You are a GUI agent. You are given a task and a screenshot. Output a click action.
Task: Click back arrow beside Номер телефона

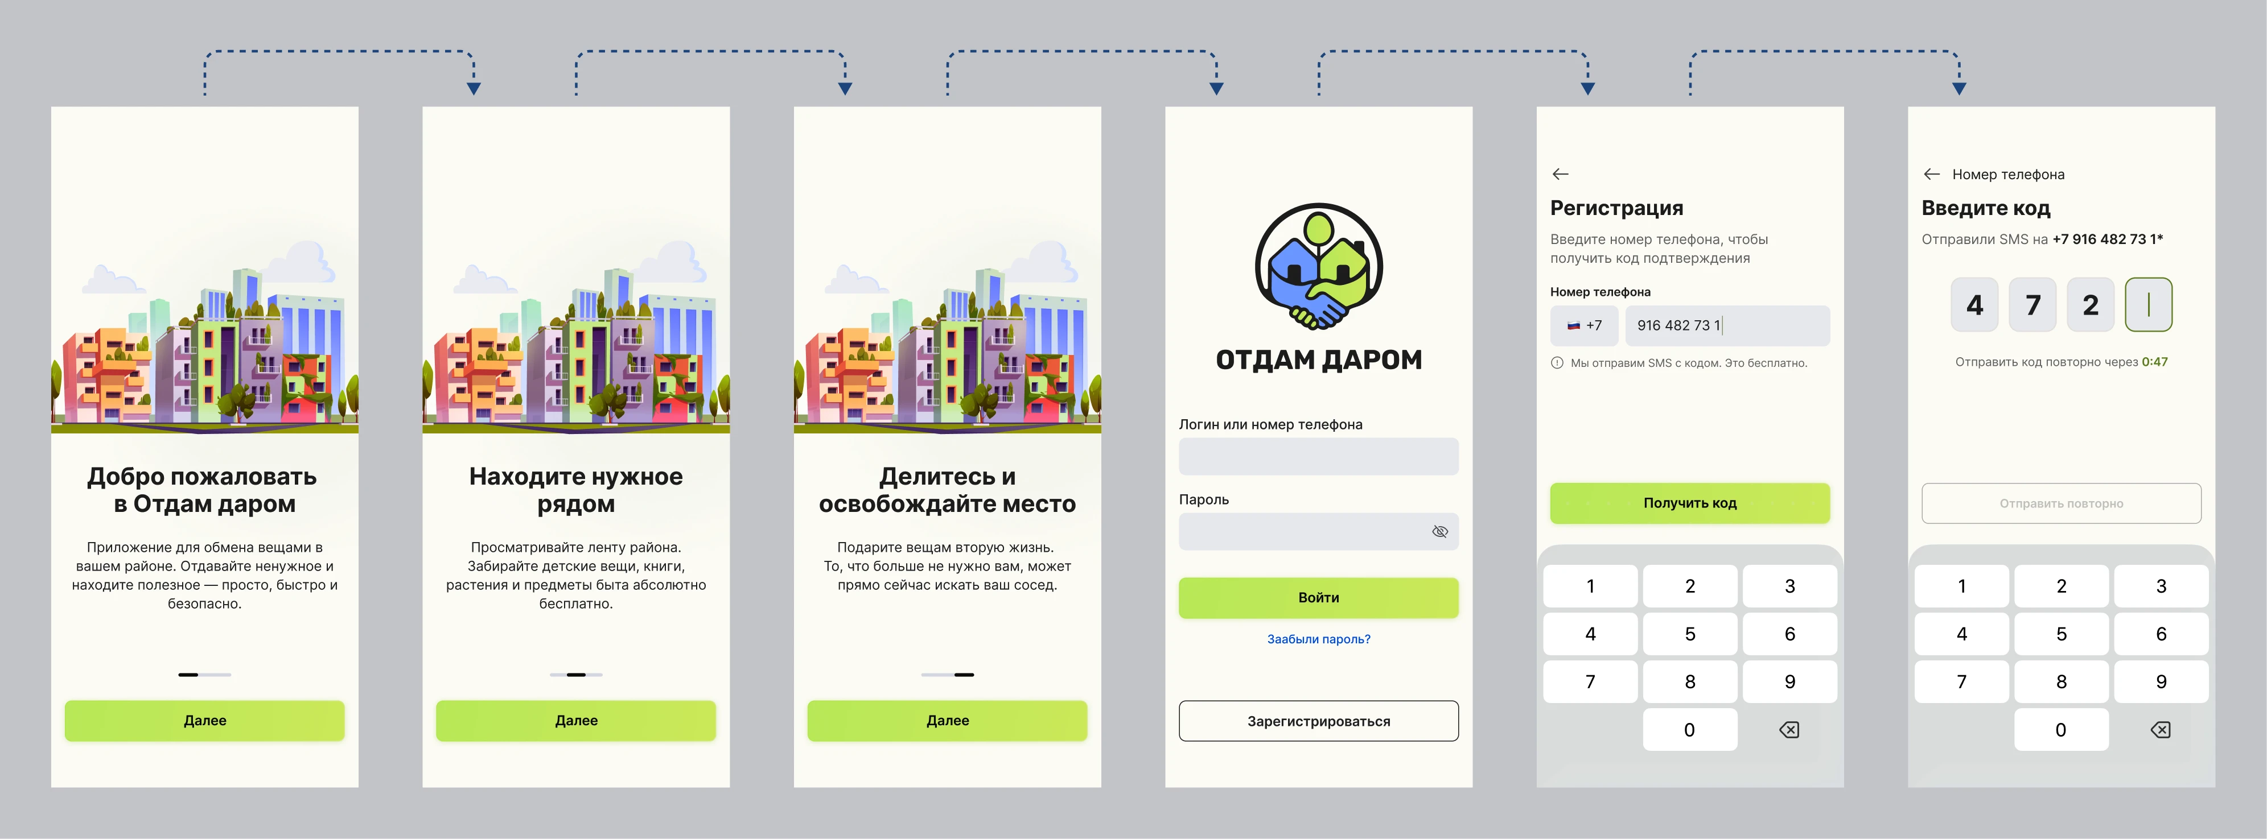tap(1931, 174)
